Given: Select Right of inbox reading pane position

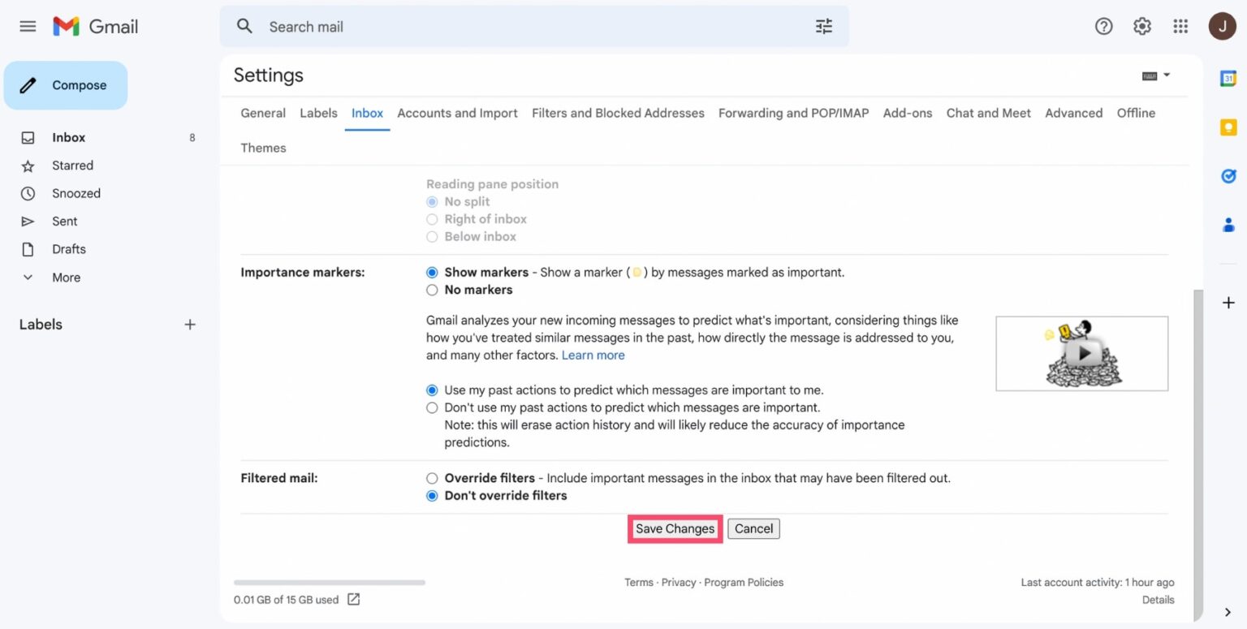Looking at the screenshot, I should (x=432, y=219).
